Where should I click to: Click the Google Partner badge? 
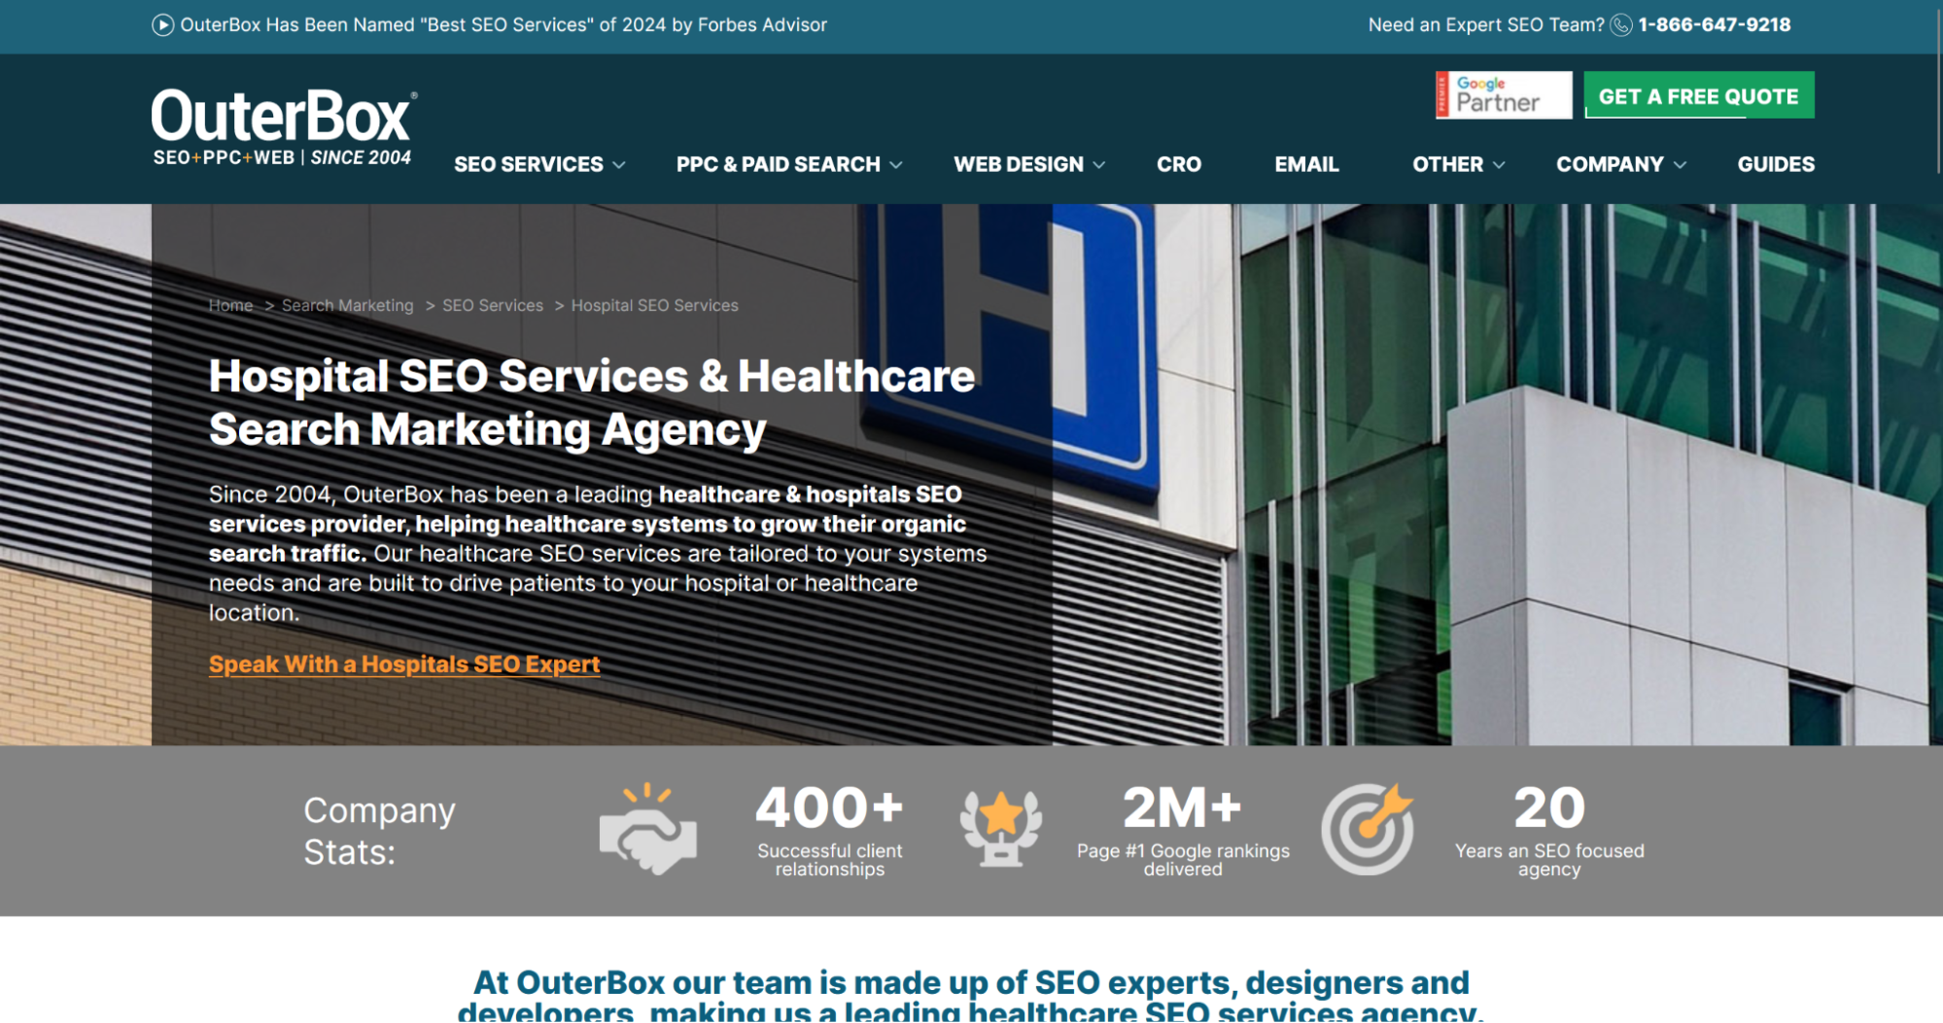point(1504,95)
